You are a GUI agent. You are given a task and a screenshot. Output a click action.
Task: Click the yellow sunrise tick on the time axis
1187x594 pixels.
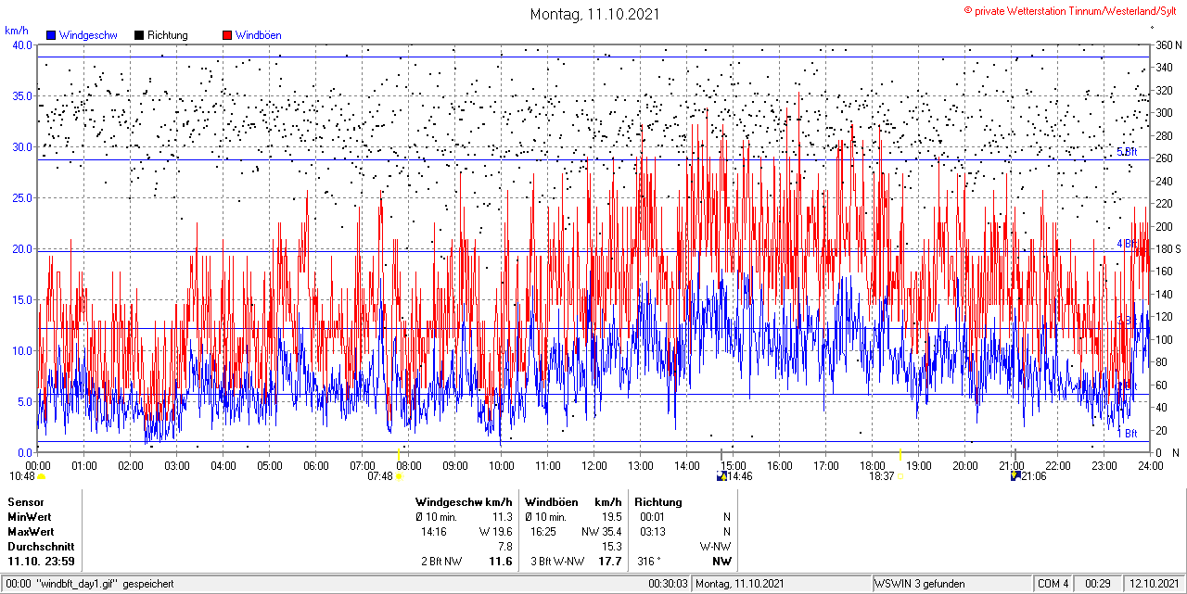(400, 453)
